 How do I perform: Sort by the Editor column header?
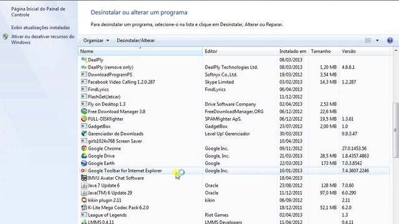point(239,51)
